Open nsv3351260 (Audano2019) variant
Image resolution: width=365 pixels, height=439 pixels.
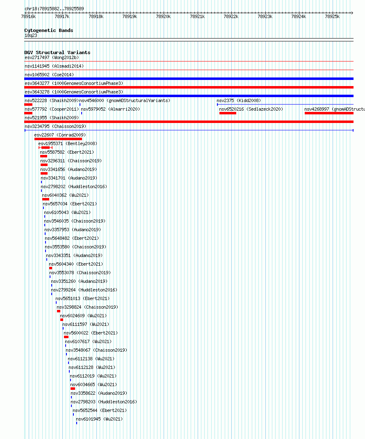(x=79, y=281)
